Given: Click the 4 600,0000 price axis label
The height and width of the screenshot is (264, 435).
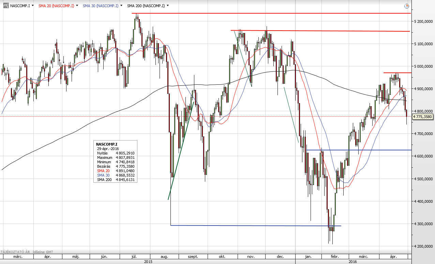Looking at the screenshot, I should [423, 156].
